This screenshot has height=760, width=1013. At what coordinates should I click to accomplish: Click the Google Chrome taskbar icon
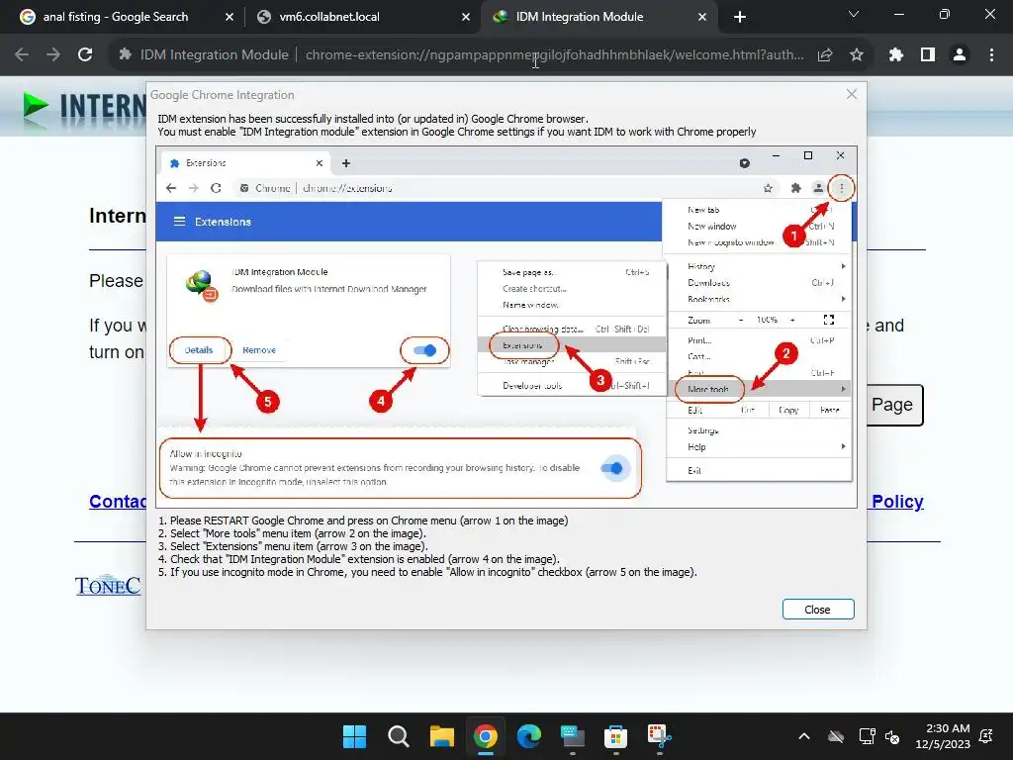[485, 736]
